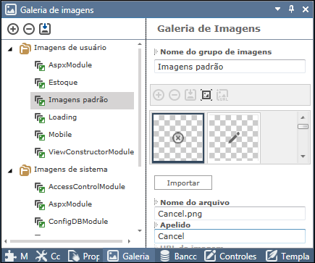Click the fit image size toolbar icon
The image size is (315, 263).
point(206,95)
